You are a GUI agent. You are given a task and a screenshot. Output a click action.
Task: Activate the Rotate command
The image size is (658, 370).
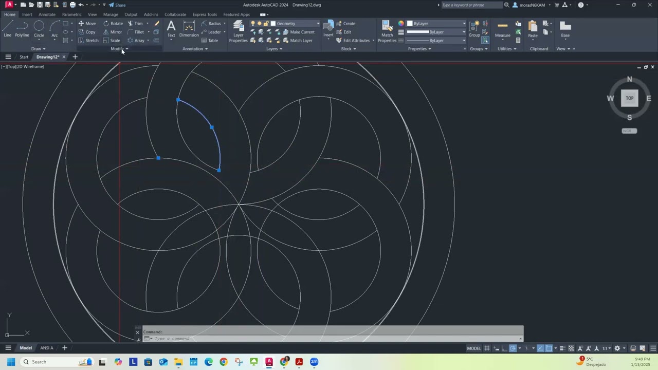pyautogui.click(x=113, y=24)
